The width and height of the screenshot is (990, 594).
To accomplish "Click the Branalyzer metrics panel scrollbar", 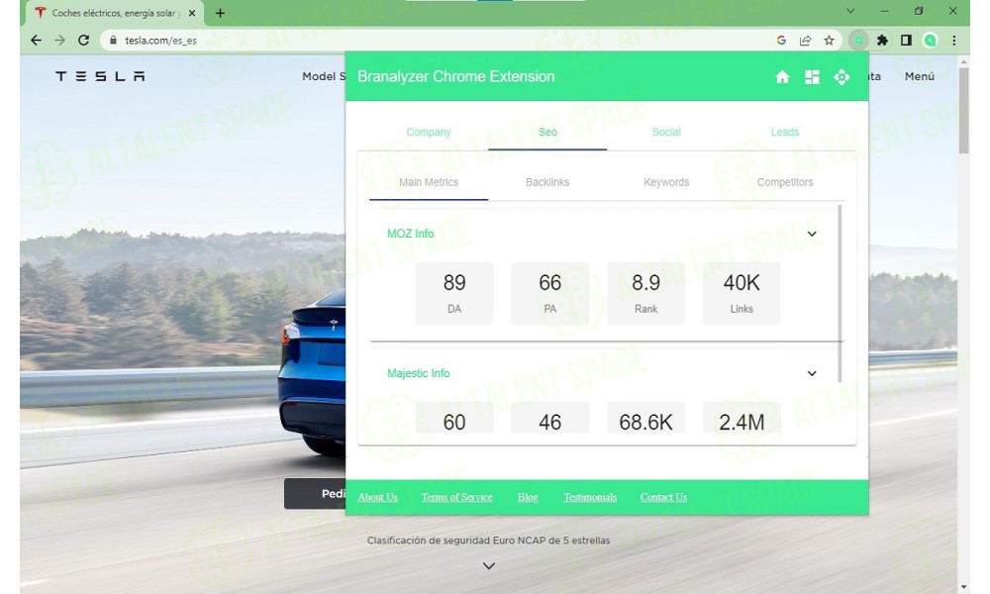I will click(x=840, y=293).
